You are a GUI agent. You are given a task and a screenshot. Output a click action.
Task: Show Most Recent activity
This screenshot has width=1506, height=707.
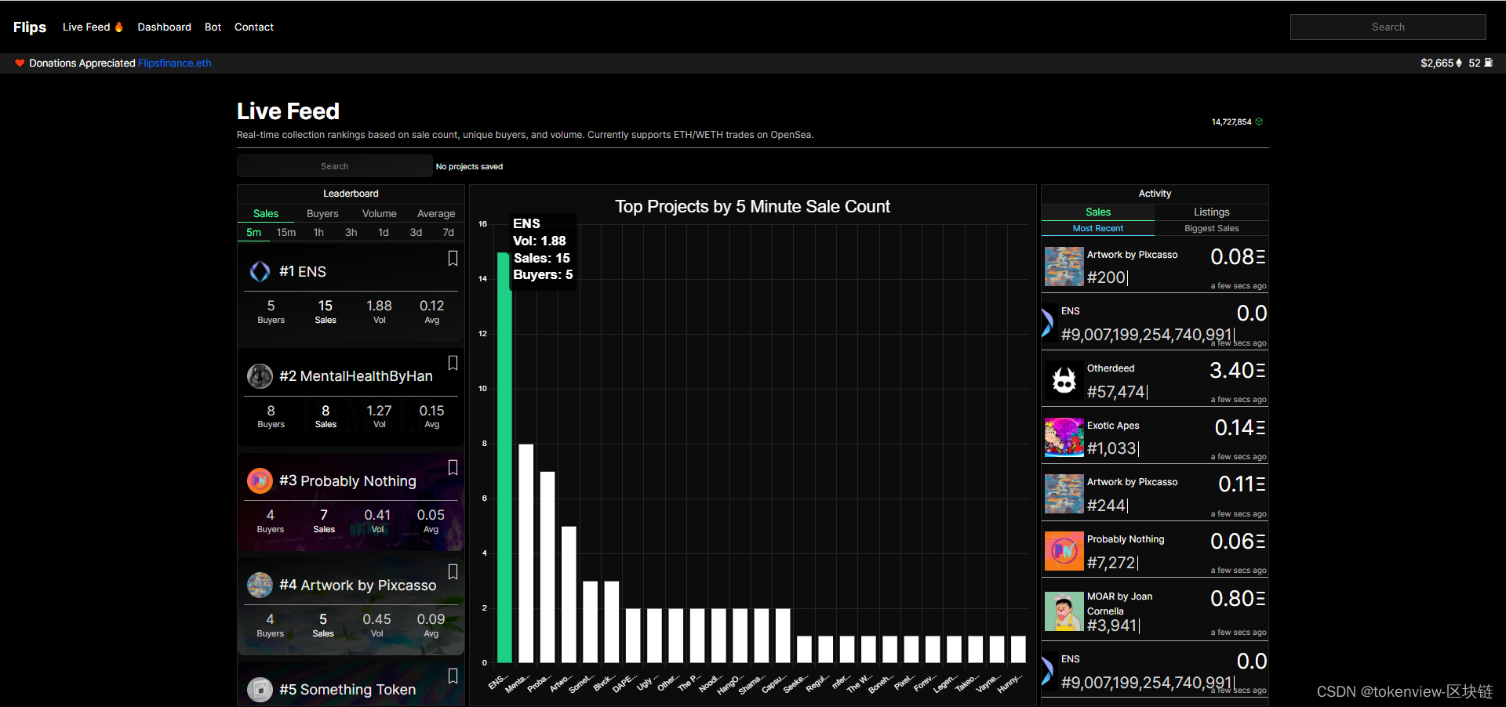pos(1098,228)
